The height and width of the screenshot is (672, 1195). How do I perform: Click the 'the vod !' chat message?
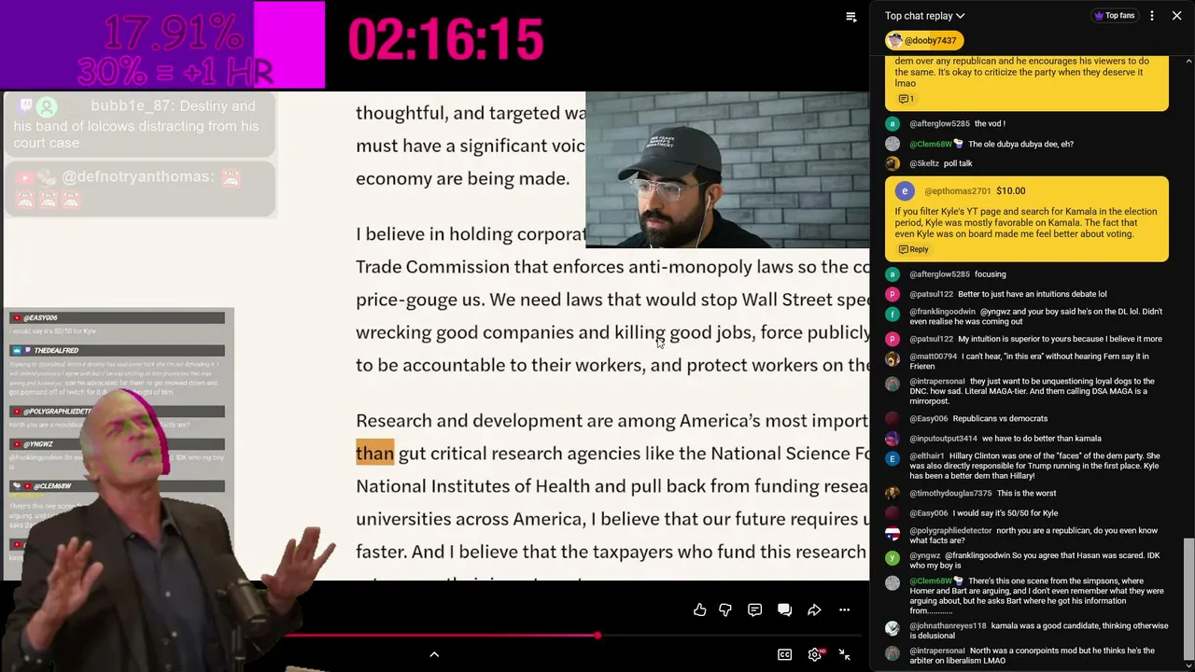(990, 124)
